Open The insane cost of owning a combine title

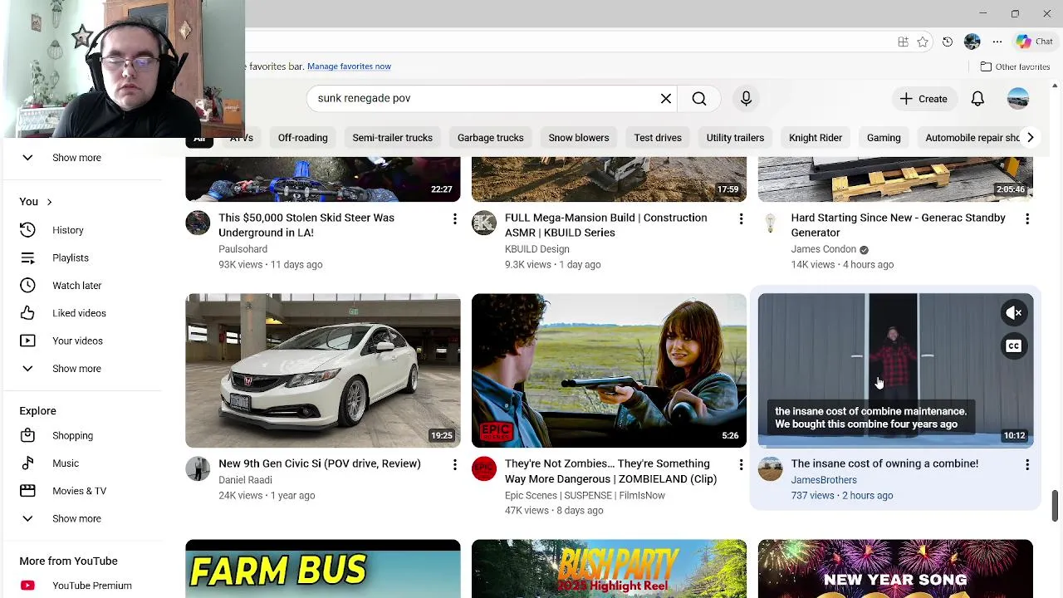[884, 463]
